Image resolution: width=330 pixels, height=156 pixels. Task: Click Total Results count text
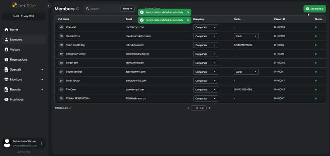[63, 108]
